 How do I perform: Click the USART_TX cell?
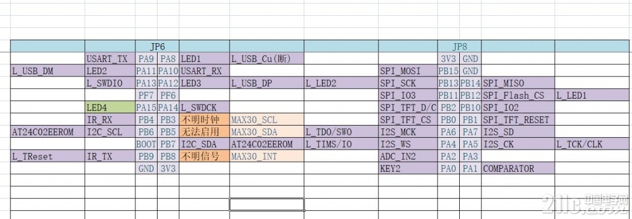coord(110,58)
